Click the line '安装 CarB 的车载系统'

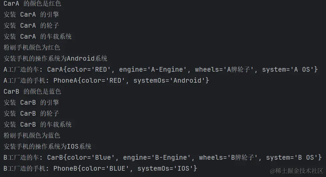(x=38, y=125)
